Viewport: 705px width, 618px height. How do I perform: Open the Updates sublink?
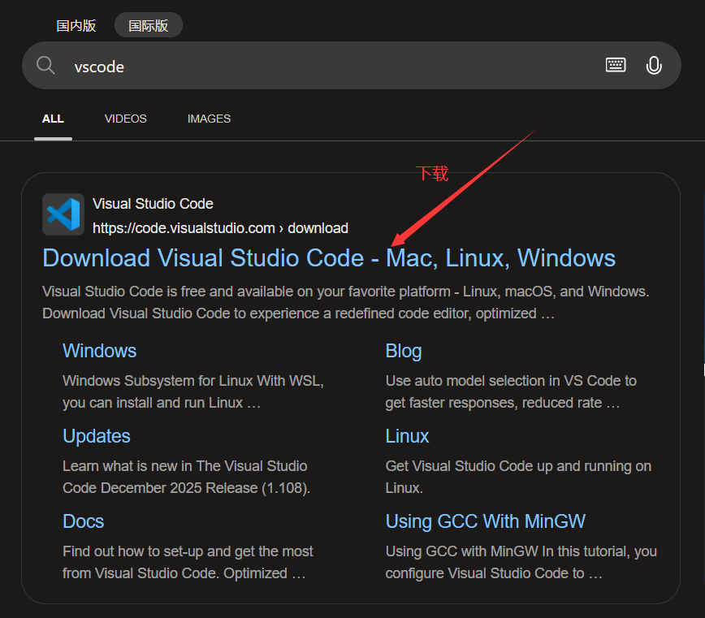[96, 436]
